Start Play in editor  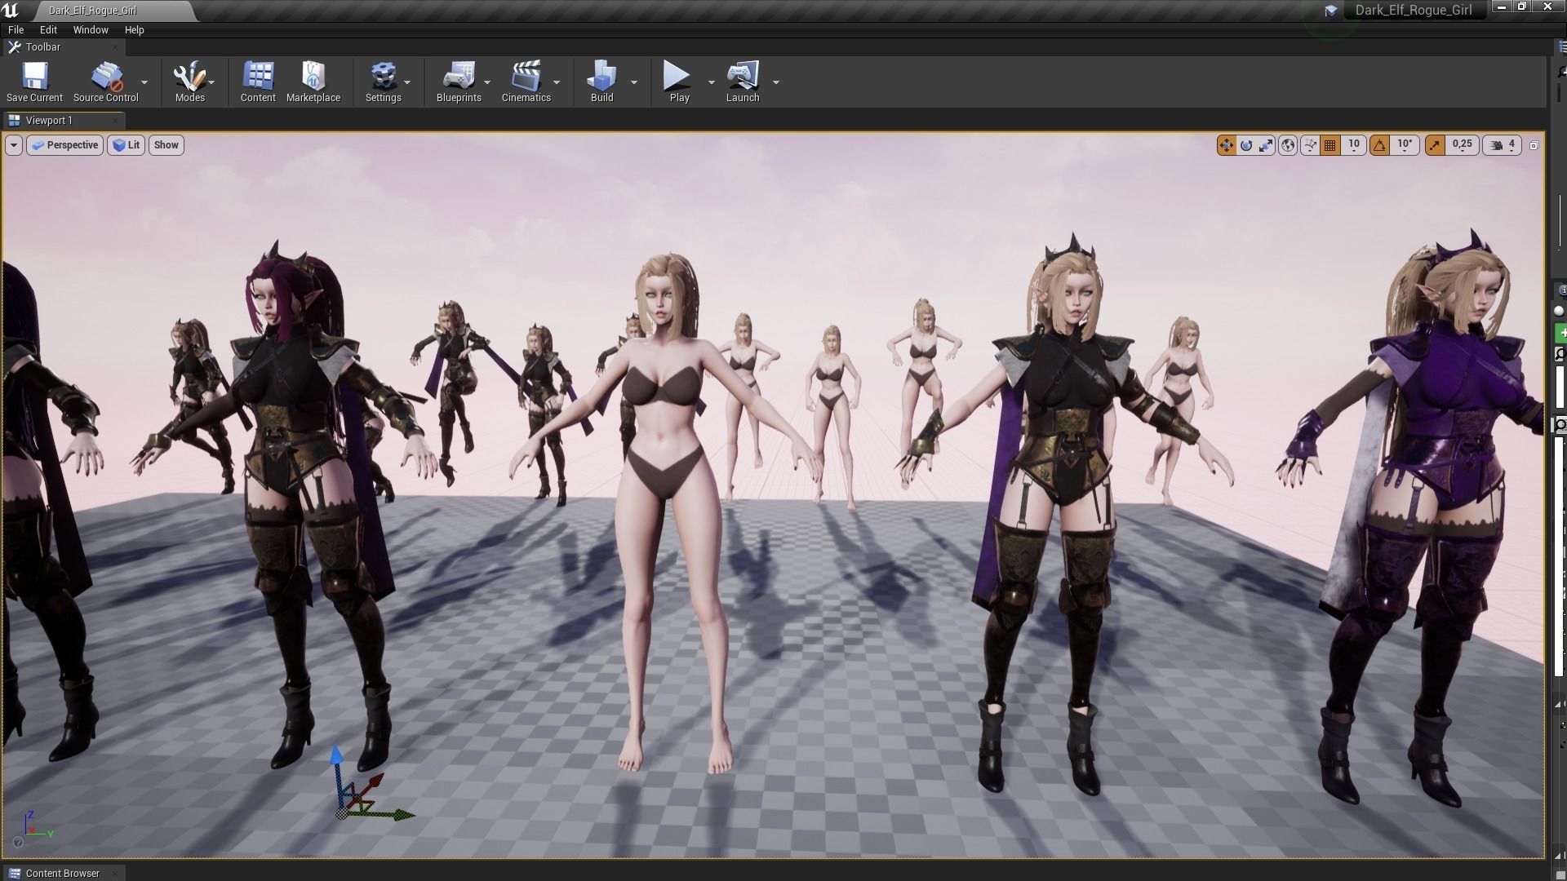coord(679,82)
